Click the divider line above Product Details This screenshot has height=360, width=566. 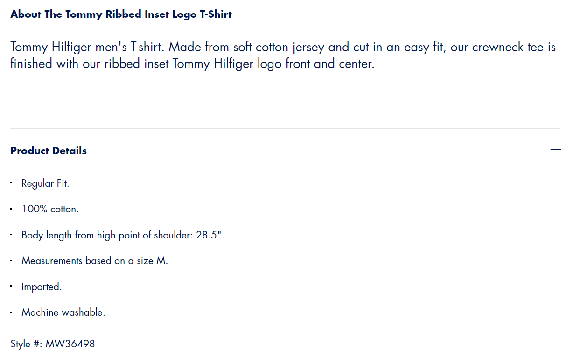[285, 128]
